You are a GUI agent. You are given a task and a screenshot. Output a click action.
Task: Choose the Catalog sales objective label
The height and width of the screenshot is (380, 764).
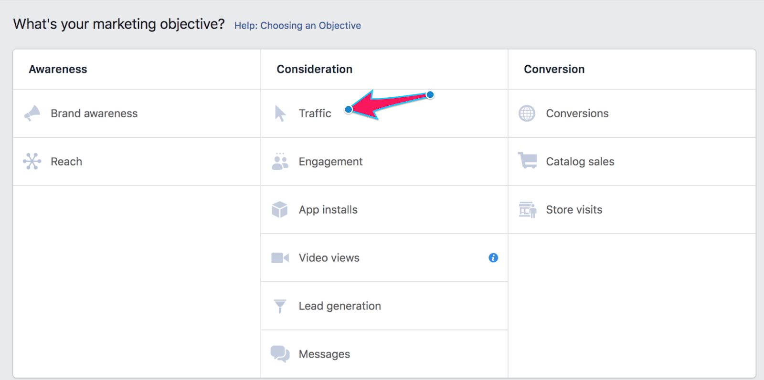(x=580, y=162)
